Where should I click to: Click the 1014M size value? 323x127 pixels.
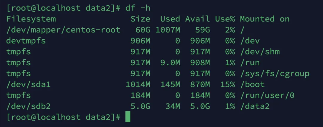pyautogui.click(x=138, y=84)
